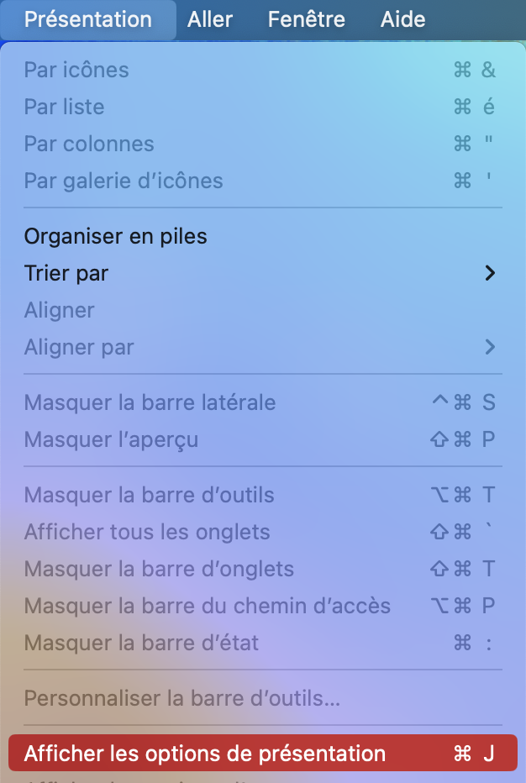Choose Afficher tous les onglets
Screen dimensions: 526x783
[x=147, y=532]
